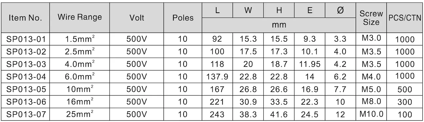Click the Item No. column header
This screenshot has height=122, width=424.
[25, 18]
